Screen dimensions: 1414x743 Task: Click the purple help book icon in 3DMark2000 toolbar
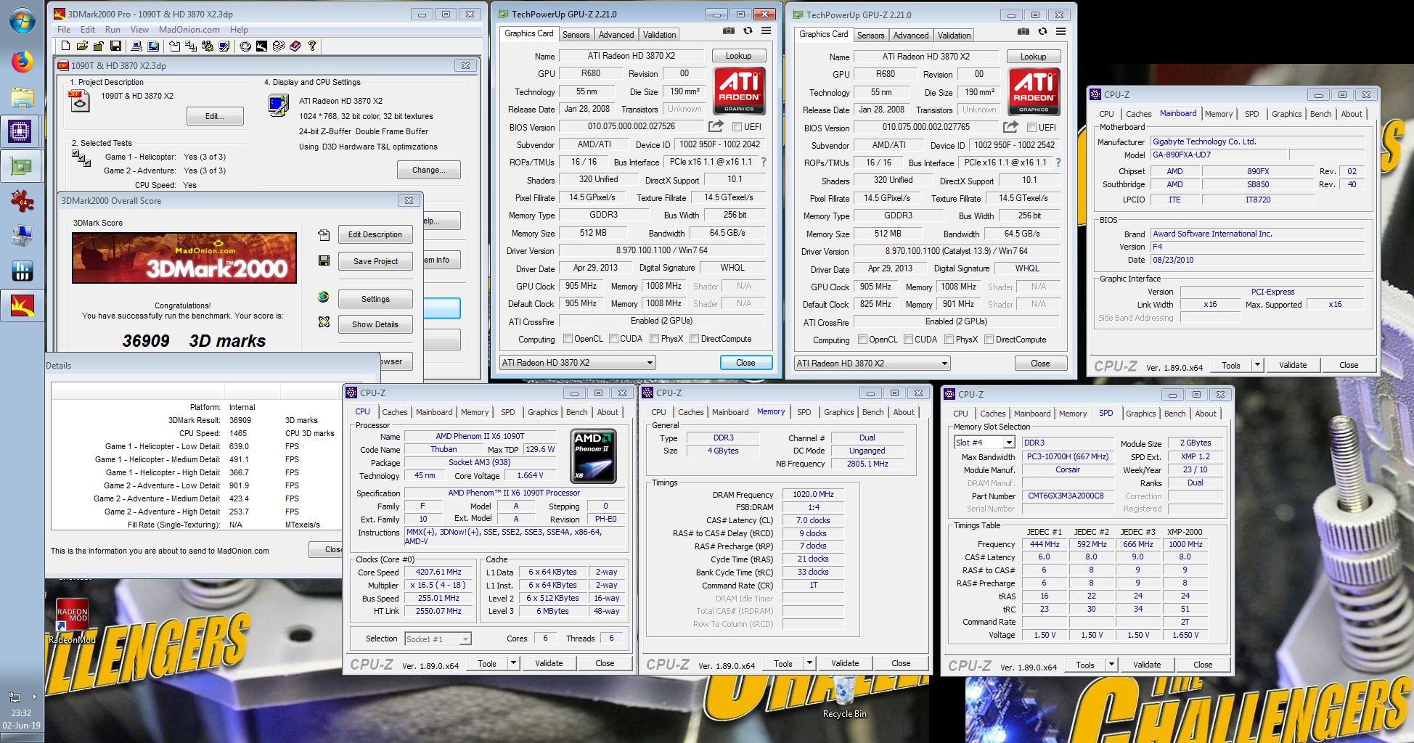[x=295, y=46]
